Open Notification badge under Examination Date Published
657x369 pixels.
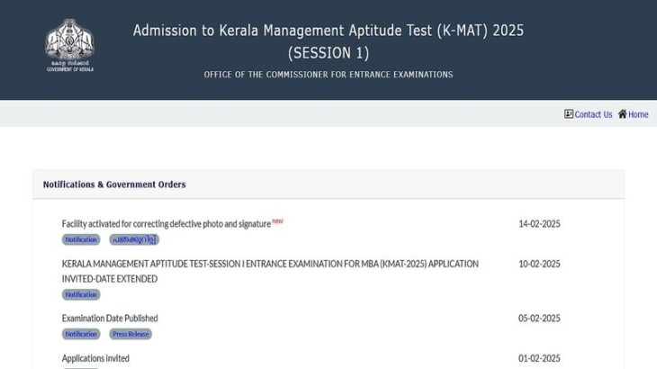tap(81, 334)
